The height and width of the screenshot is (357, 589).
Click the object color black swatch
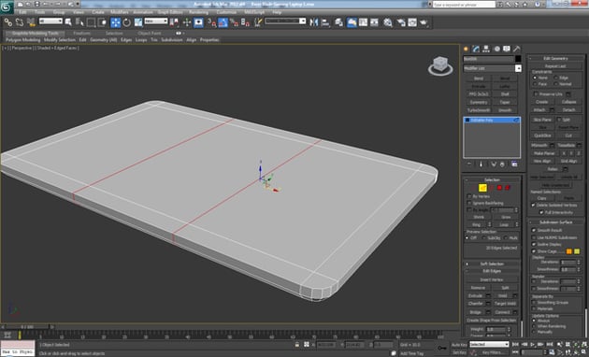(x=518, y=59)
